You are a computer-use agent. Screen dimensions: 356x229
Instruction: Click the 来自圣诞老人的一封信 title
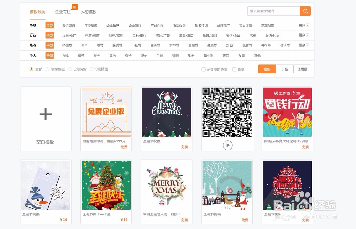click(x=162, y=214)
